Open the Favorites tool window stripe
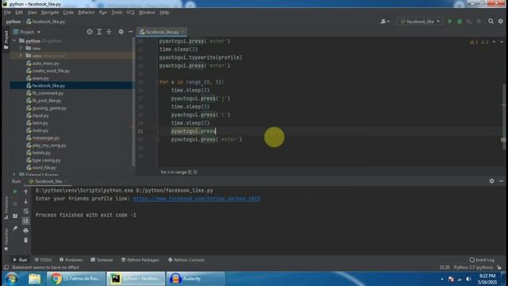The width and height of the screenshot is (508, 286). coord(6,239)
